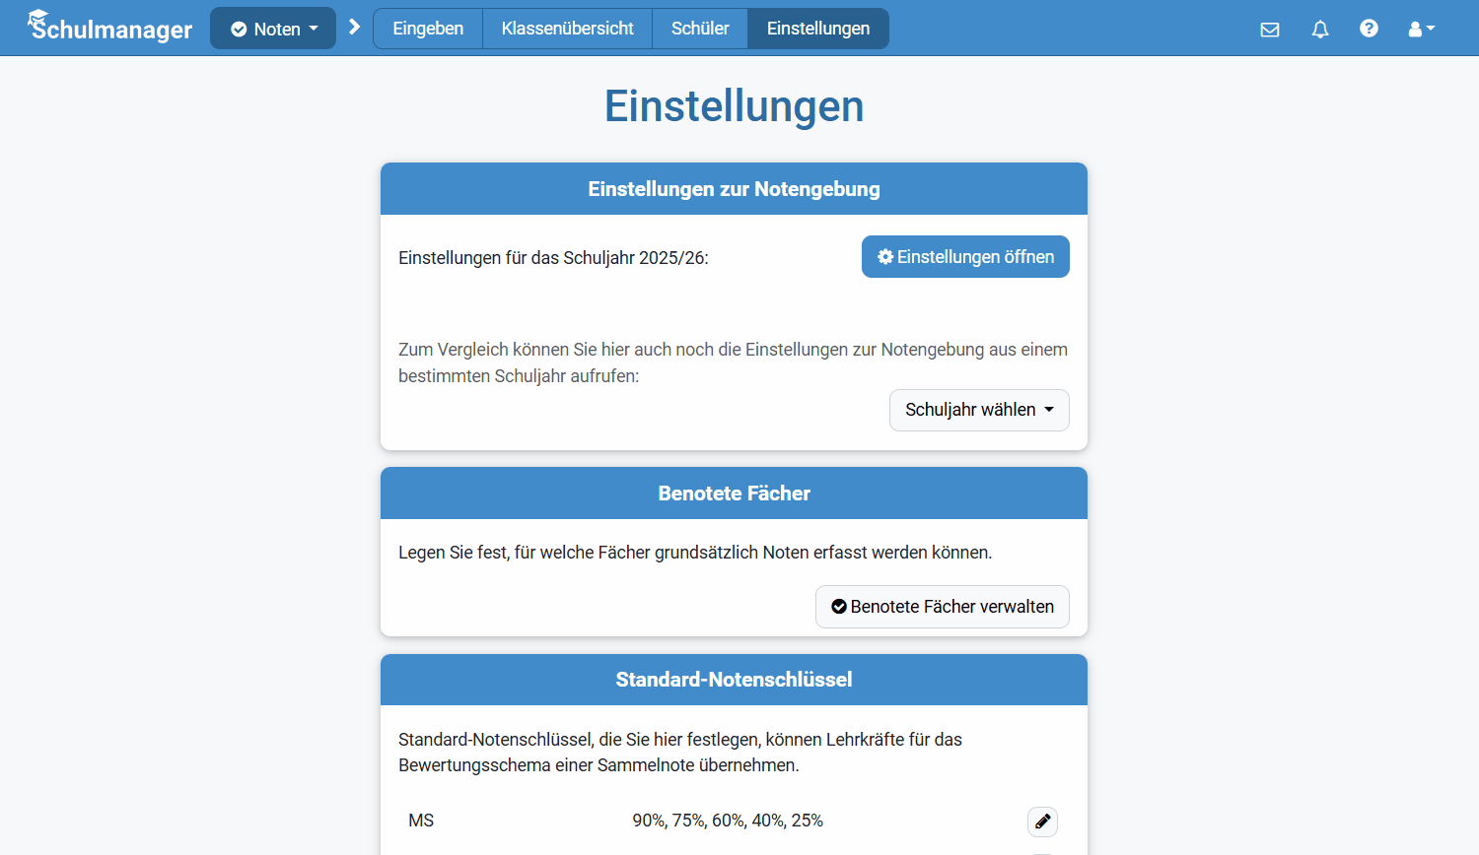The image size is (1479, 855).
Task: Click the Einstellungen öffnen button
Action: coord(965,256)
